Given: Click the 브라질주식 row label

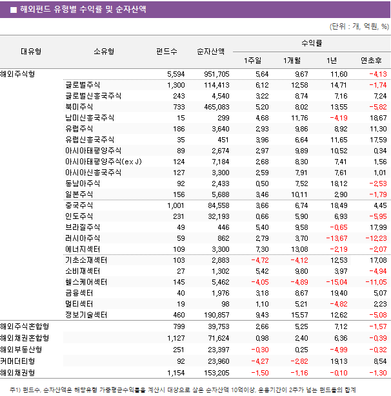Looking at the screenshot, I should tap(83, 227).
